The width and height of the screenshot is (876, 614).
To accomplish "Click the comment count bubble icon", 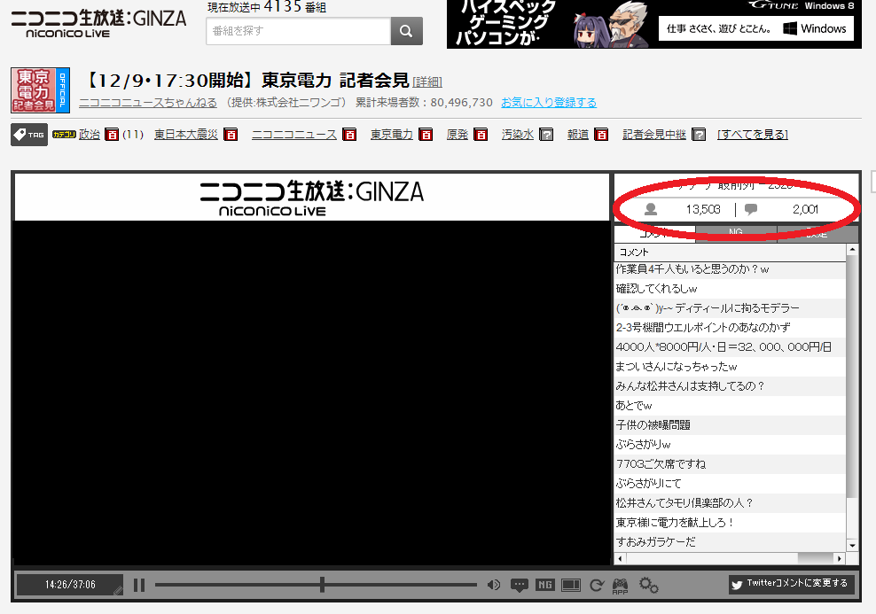I will tap(751, 209).
